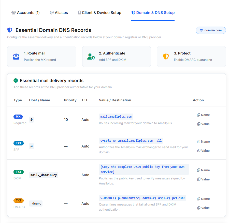Click the shield icon in Domain & DNS tab
Screen dimensions: 229x223
[x=133, y=13]
